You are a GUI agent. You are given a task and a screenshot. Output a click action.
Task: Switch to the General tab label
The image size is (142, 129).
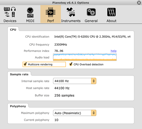(91, 21)
